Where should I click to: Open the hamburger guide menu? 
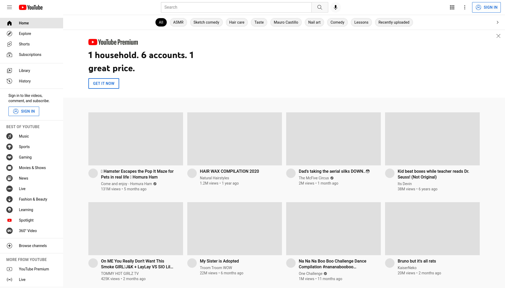9,7
